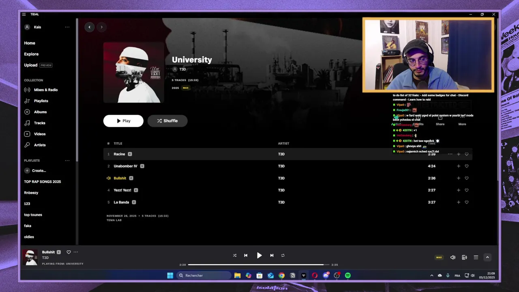Screen dimensions: 519x292
Task: Like the Unabomber IV track
Action: [x=467, y=166]
